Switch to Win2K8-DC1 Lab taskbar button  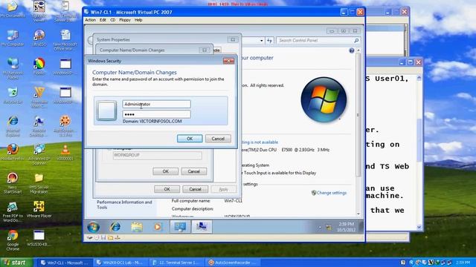(120, 263)
